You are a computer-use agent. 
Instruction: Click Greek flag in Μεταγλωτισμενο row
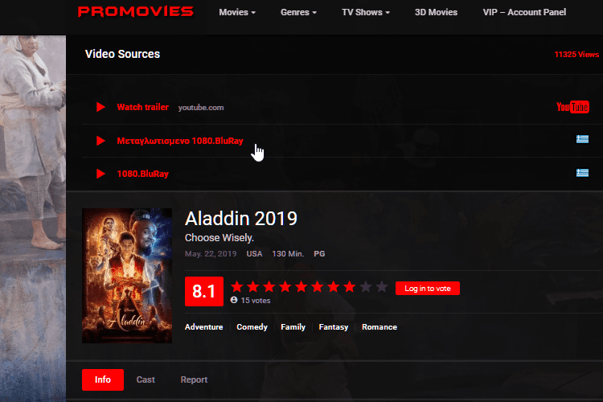click(582, 139)
